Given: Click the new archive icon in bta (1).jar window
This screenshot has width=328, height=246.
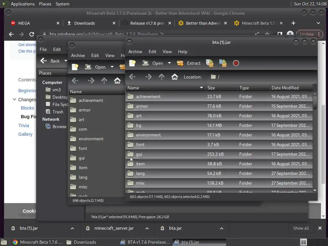Looking at the screenshot, I should tap(132, 63).
